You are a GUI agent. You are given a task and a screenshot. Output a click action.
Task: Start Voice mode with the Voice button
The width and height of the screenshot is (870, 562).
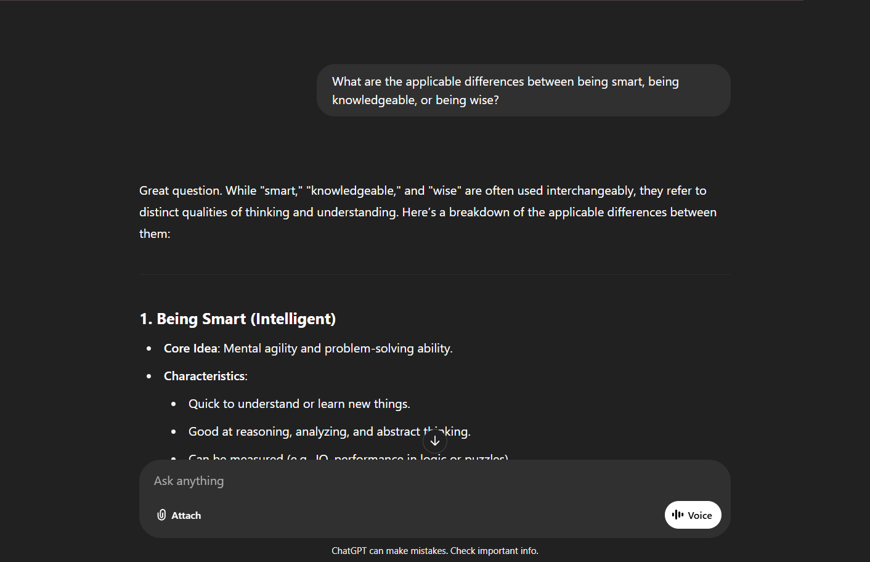pos(693,515)
